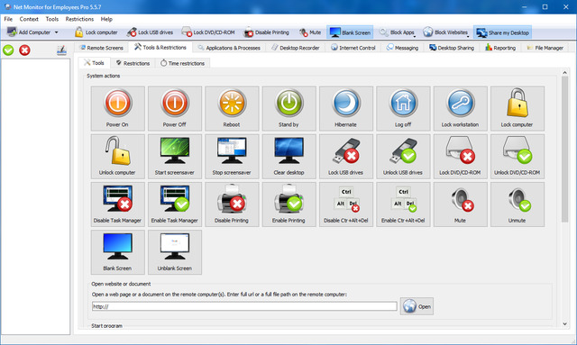This screenshot has height=345, width=577.
Task: Switch to Messaging tab
Action: 402,48
